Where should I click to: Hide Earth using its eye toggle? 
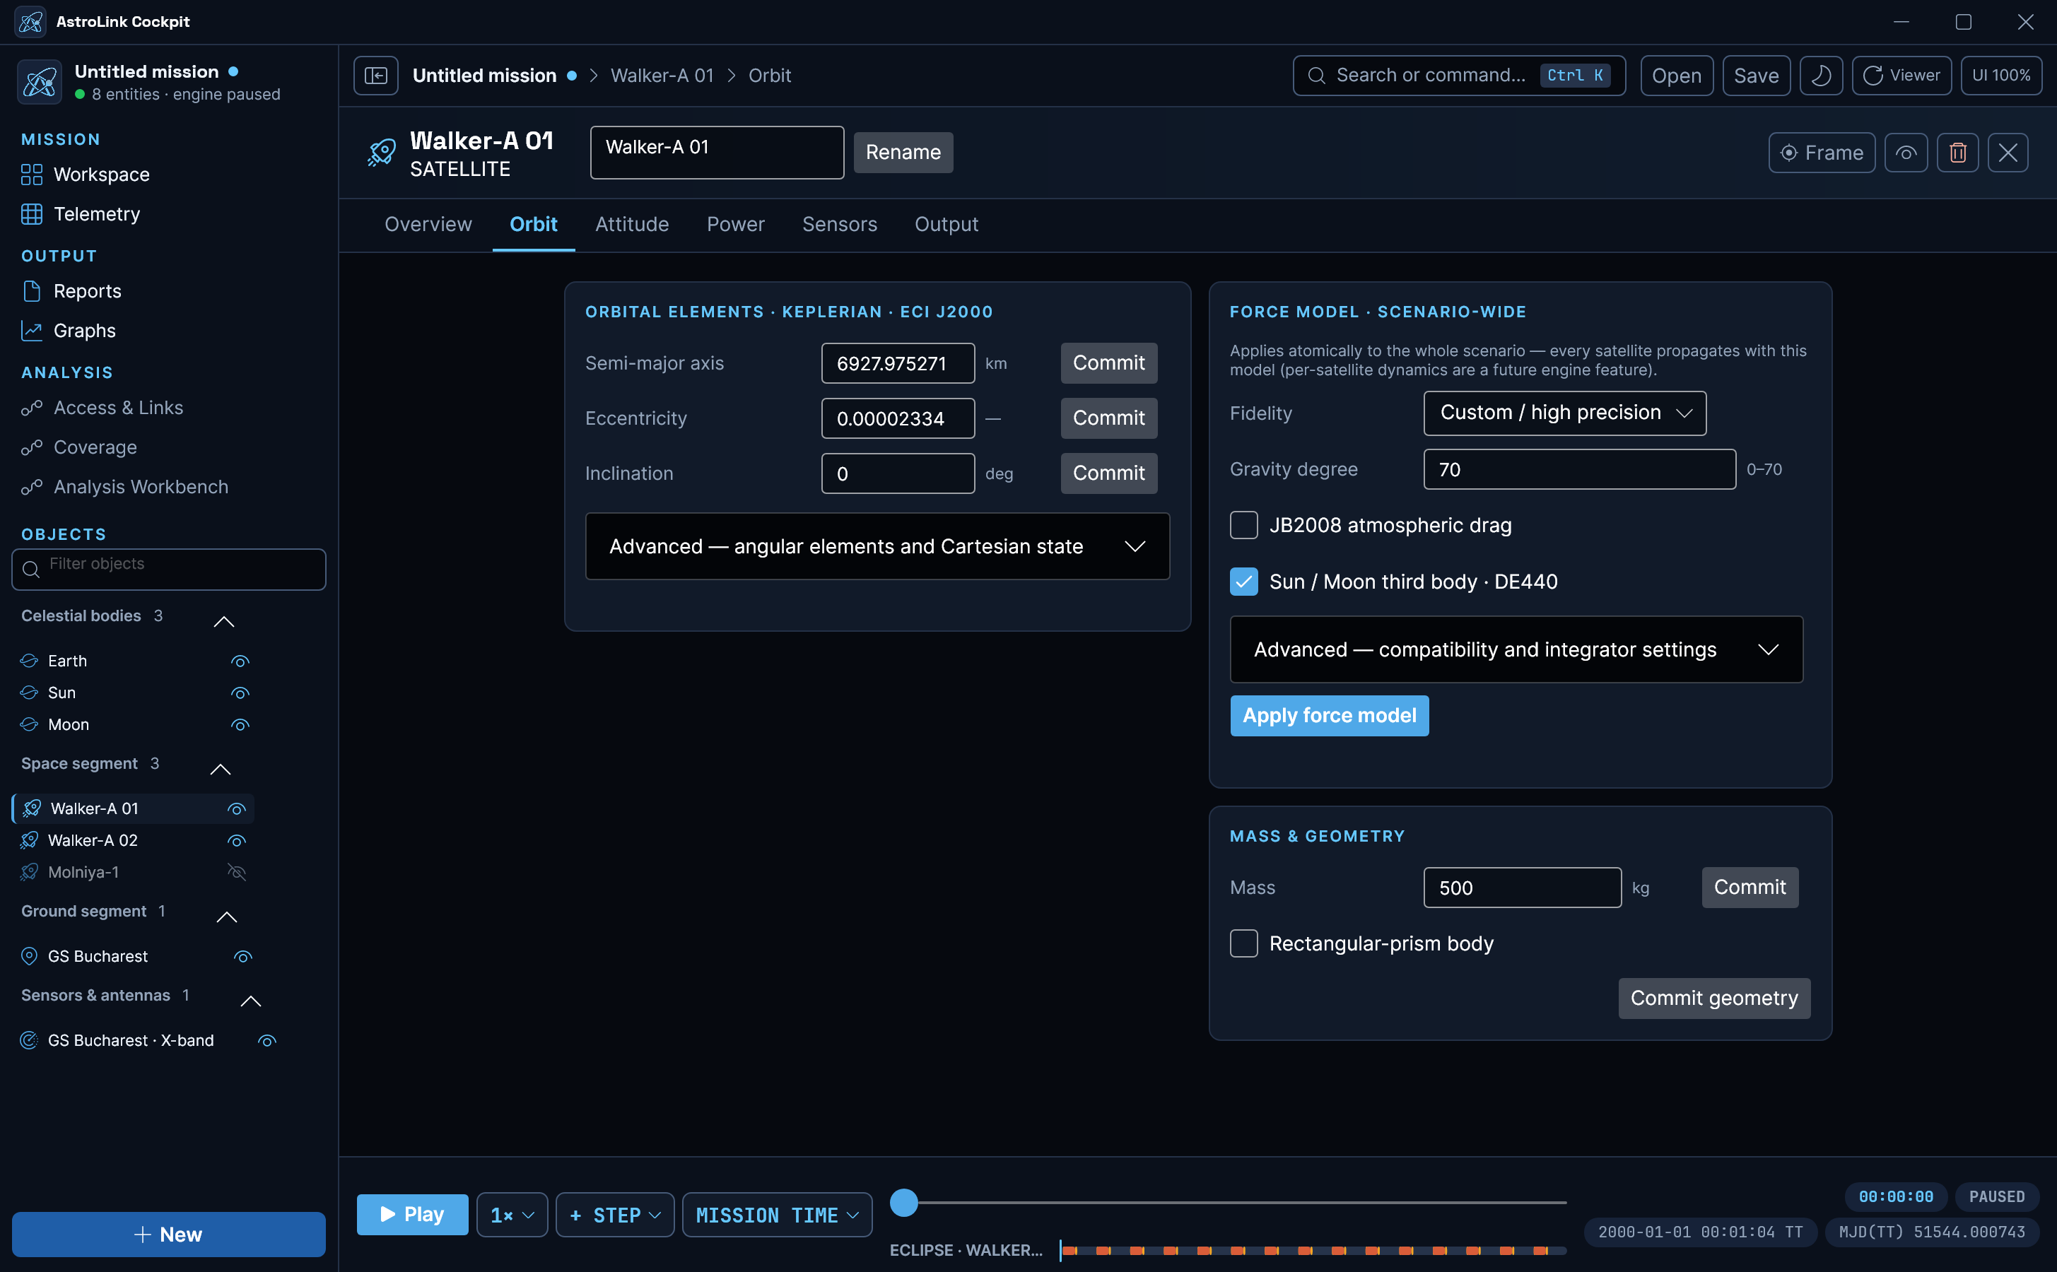(240, 661)
